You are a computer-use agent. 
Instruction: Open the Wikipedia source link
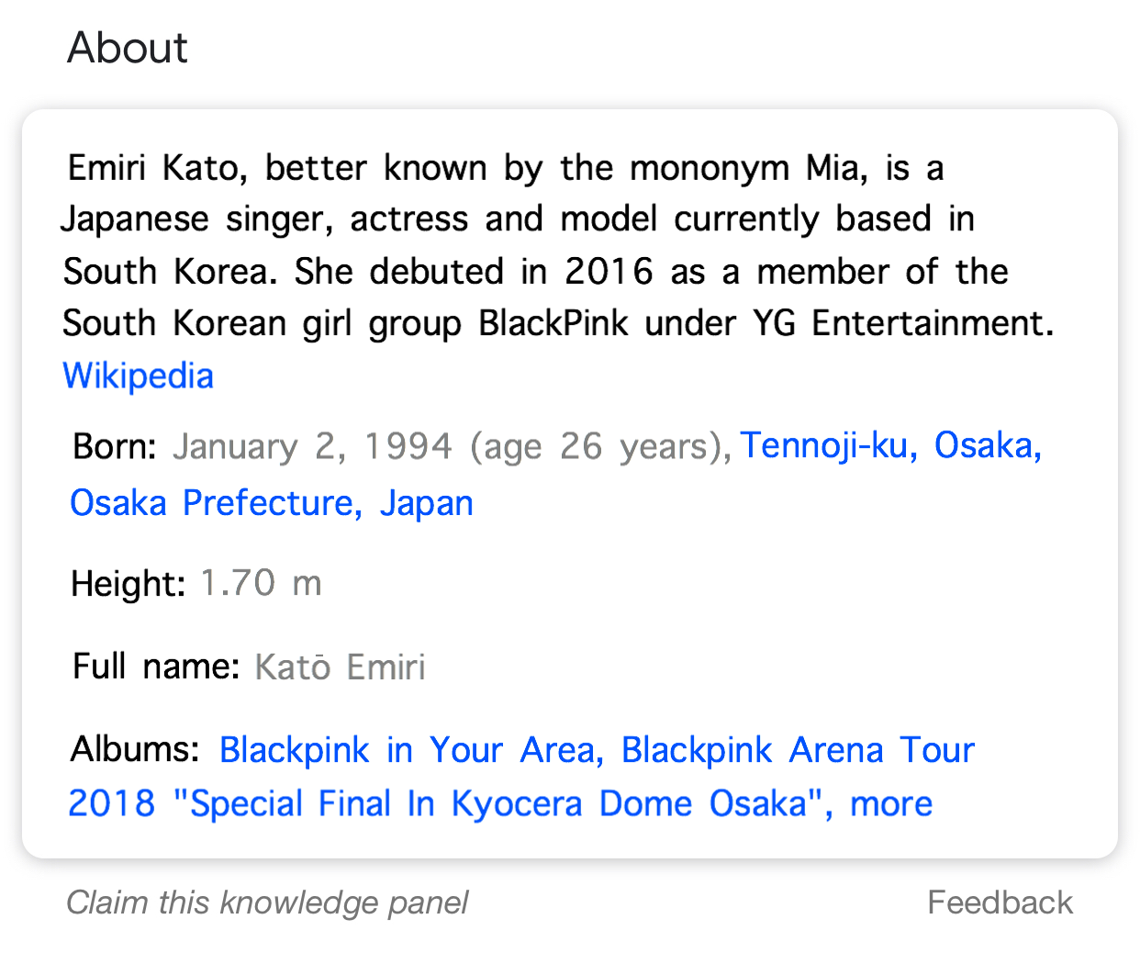coord(138,376)
